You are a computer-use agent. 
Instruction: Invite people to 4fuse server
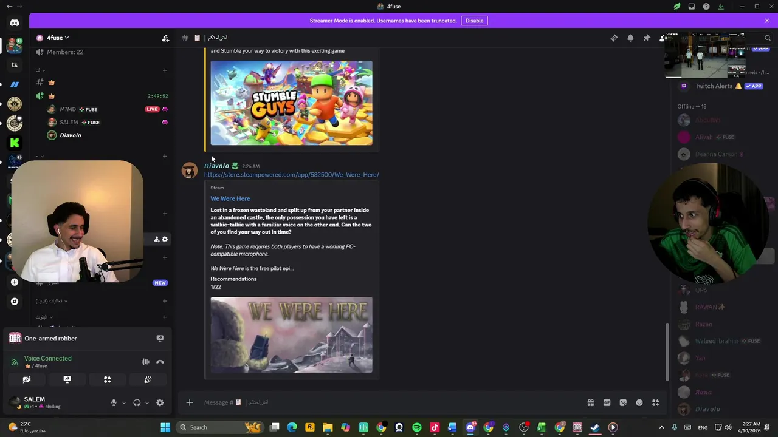click(165, 38)
